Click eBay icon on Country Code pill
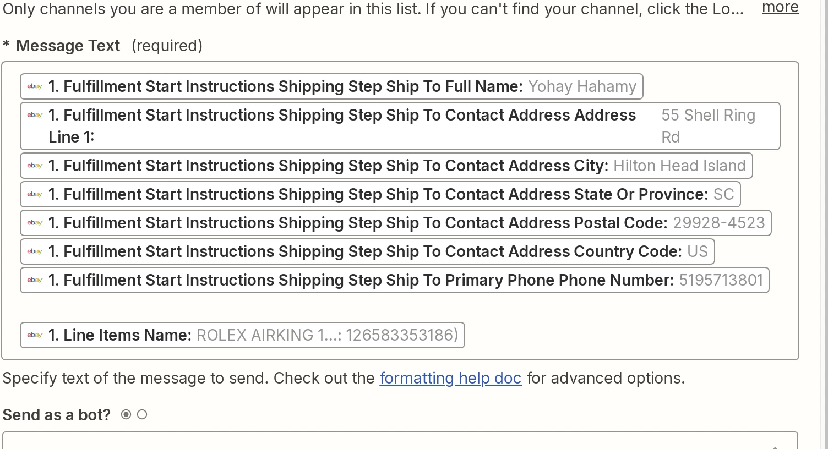The width and height of the screenshot is (828, 449). click(35, 251)
